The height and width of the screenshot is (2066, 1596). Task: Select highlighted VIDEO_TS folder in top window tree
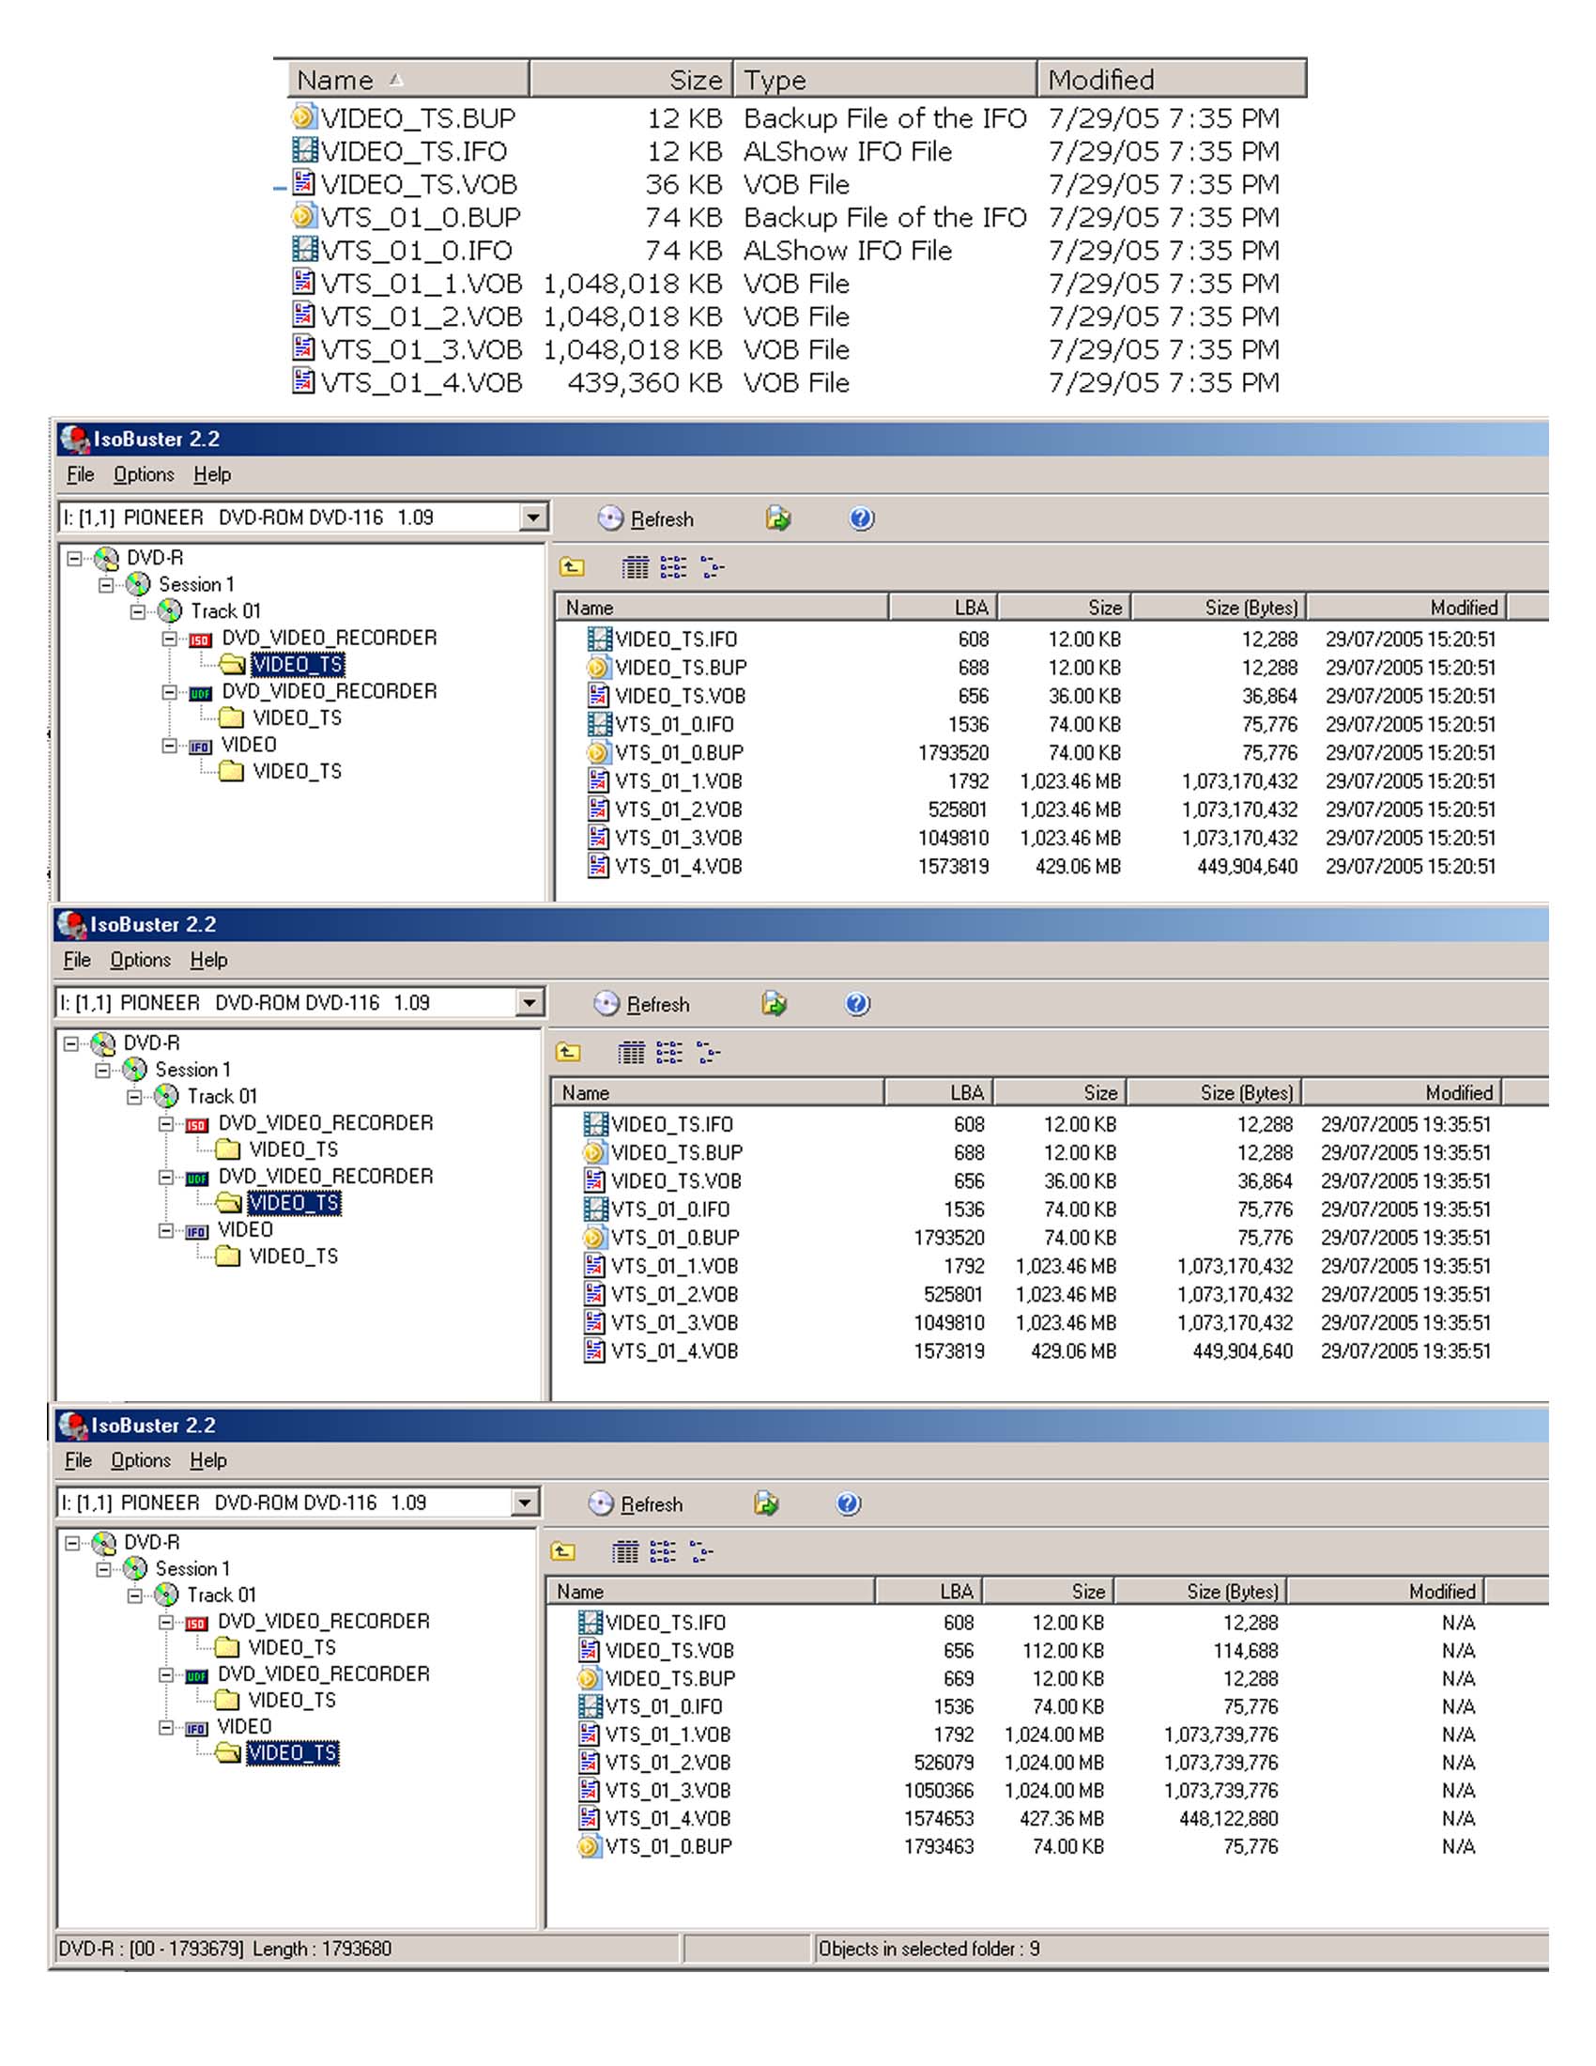point(297,665)
